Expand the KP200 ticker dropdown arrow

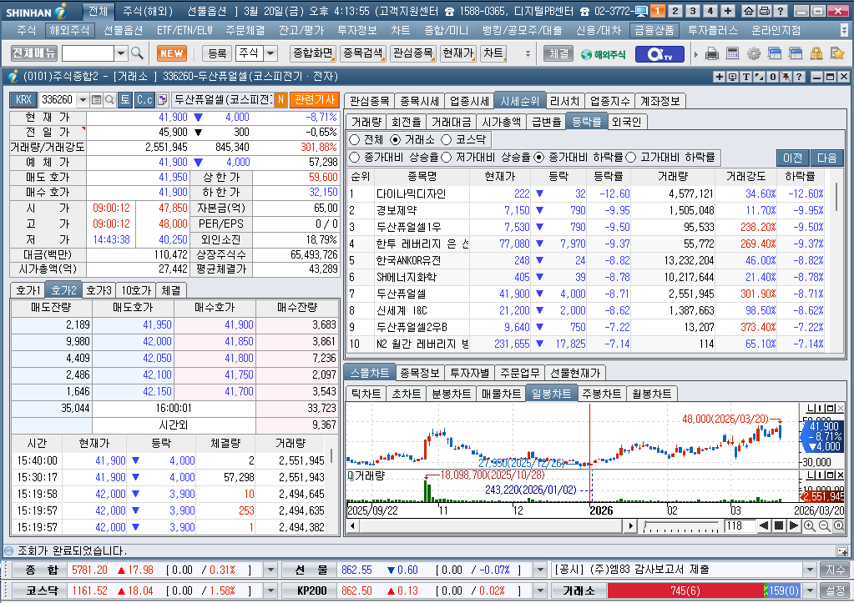[x=540, y=590]
